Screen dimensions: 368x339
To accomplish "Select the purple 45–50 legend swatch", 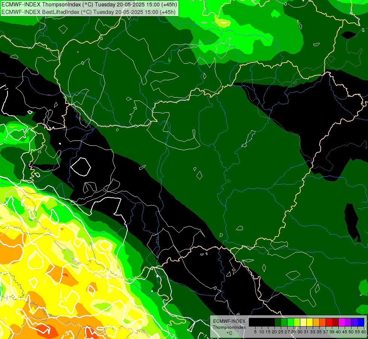I will click(348, 322).
